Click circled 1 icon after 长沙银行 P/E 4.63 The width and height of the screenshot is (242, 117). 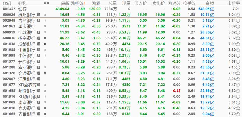pyautogui.click(x=238, y=62)
